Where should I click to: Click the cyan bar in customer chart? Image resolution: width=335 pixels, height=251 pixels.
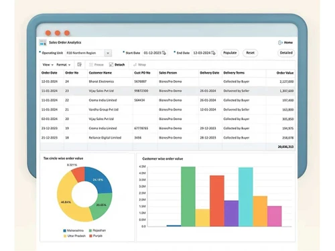pos(246,197)
